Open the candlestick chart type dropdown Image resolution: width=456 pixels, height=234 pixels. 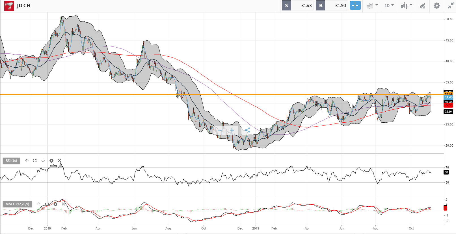407,6
